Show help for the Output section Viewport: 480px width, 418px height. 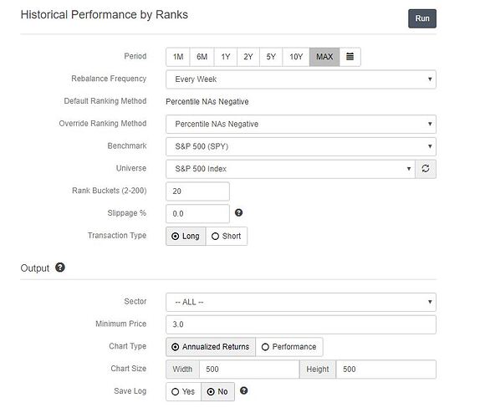pos(60,268)
